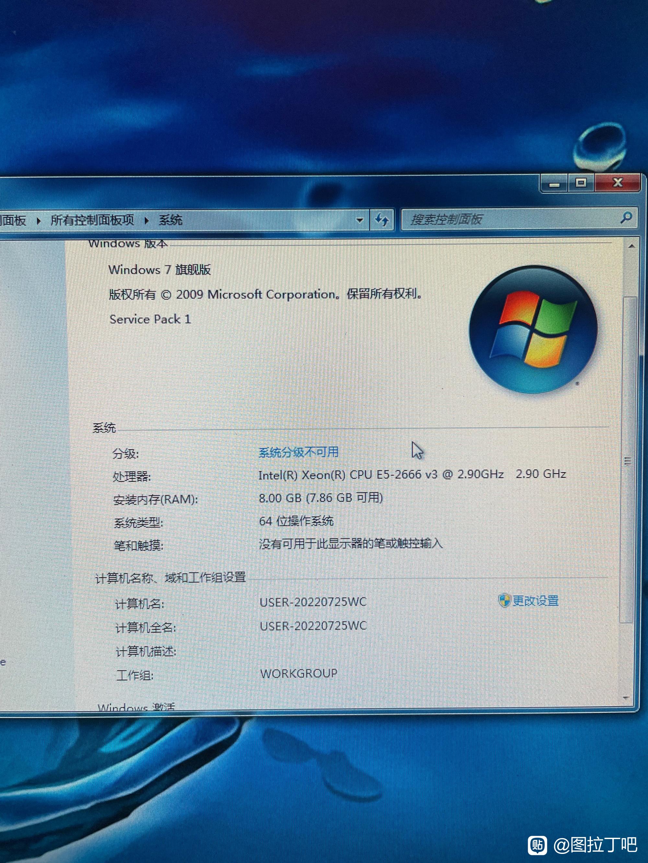Click the 分级 label
The width and height of the screenshot is (648, 863).
tap(125, 453)
